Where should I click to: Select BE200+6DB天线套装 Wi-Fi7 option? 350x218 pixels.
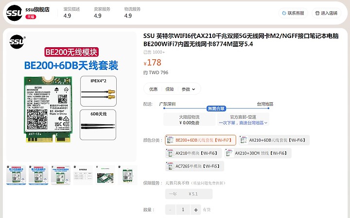200,140
